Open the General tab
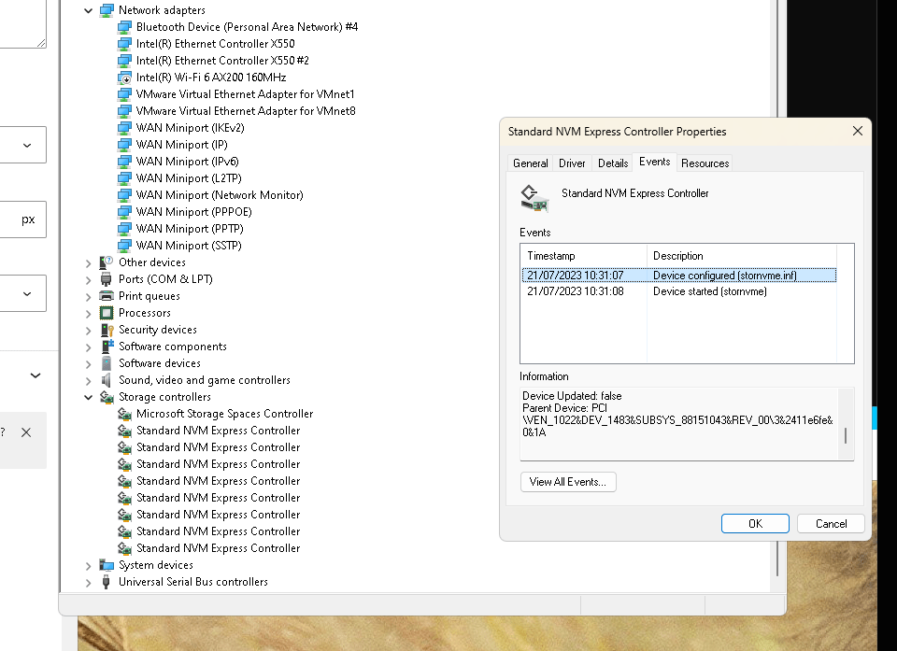 (x=531, y=163)
